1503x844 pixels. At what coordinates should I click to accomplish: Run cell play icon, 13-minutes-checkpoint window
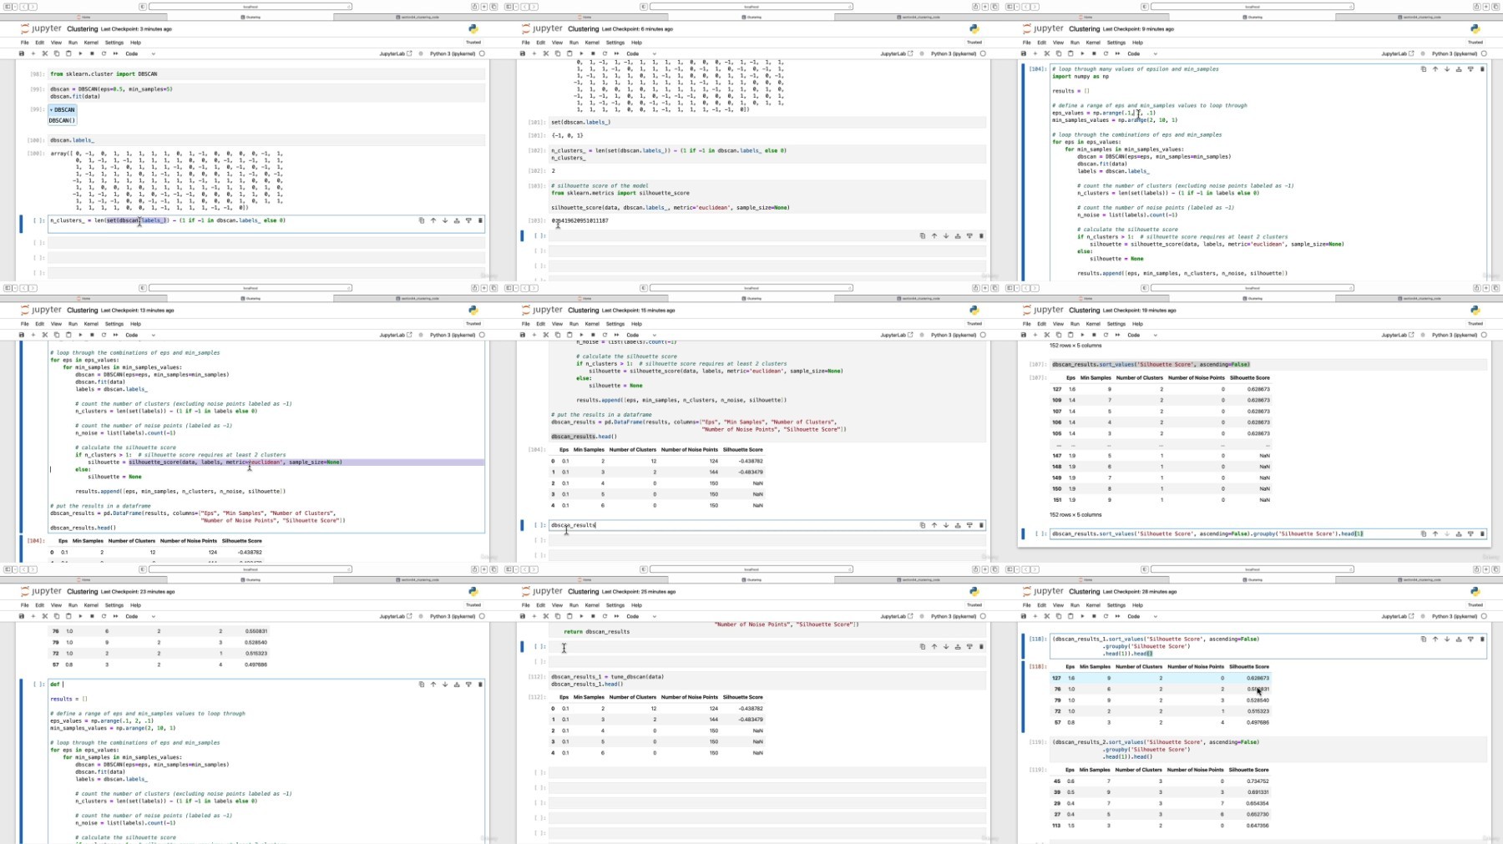[80, 335]
